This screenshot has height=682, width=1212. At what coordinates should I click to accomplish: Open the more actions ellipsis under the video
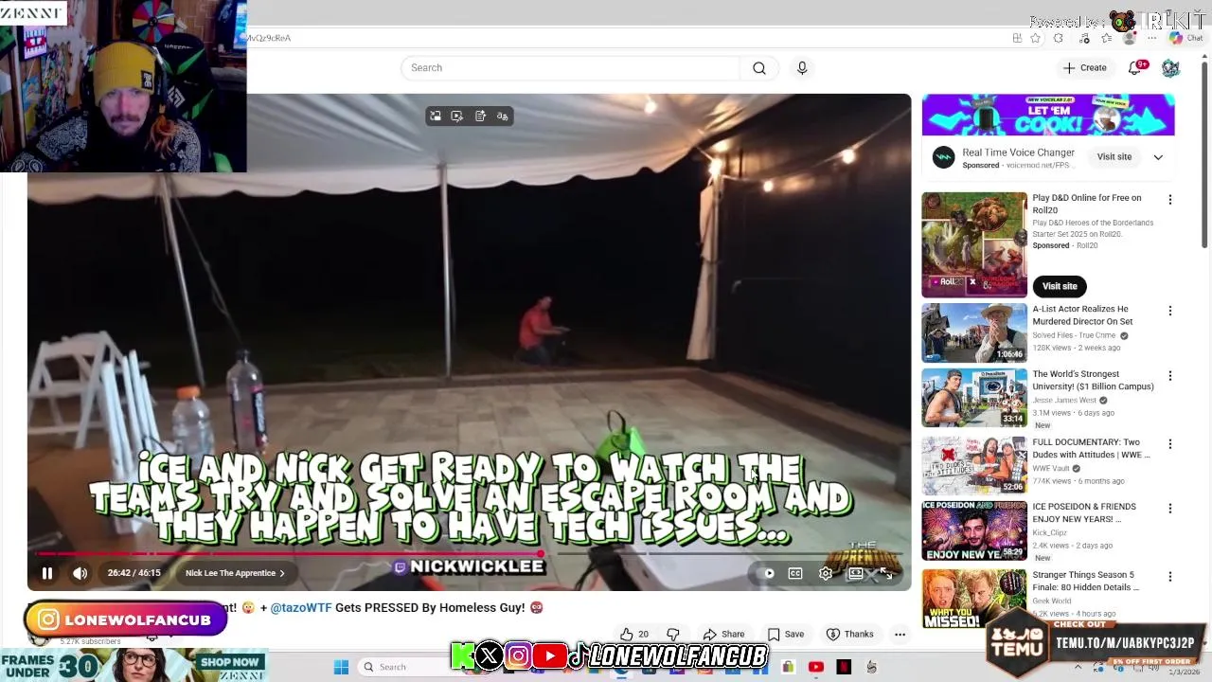tap(900, 634)
